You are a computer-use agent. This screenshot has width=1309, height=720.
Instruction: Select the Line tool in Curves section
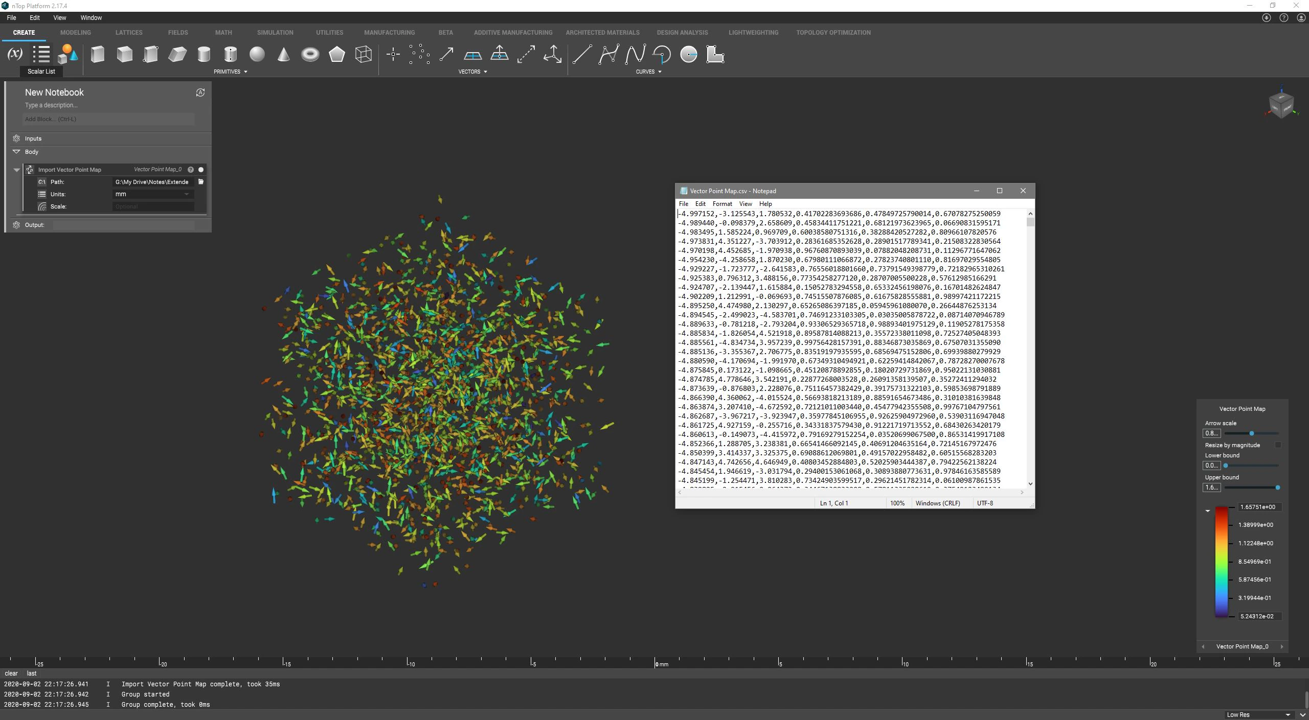tap(581, 54)
